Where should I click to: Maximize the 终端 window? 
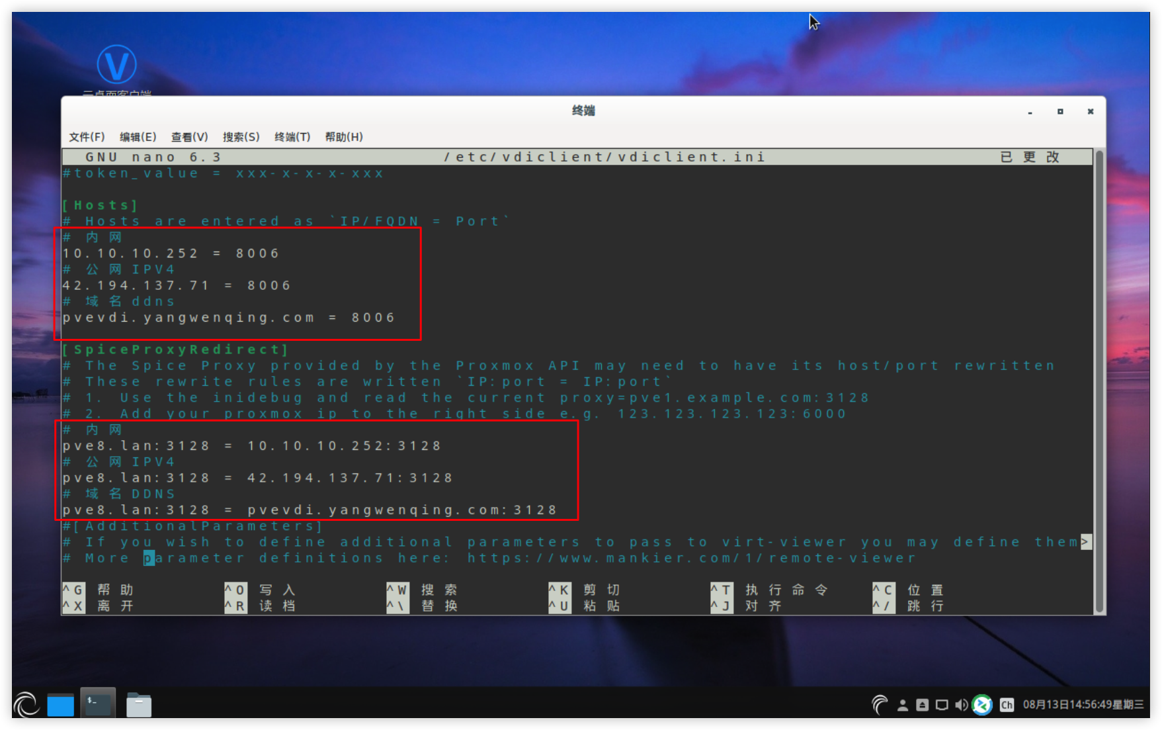click(x=1060, y=112)
